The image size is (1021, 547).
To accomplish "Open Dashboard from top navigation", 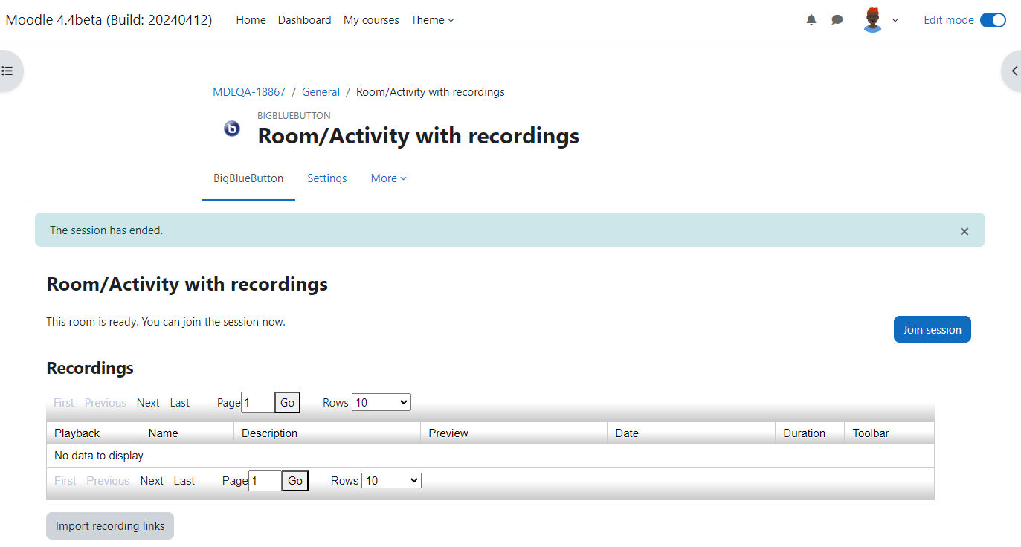I will (305, 20).
